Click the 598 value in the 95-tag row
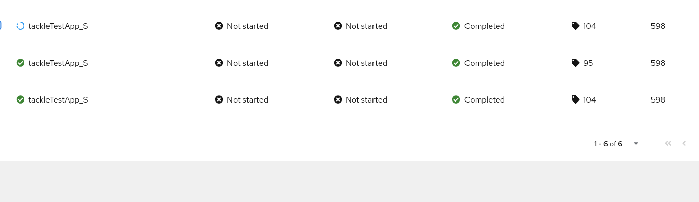699x202 pixels. (x=658, y=63)
